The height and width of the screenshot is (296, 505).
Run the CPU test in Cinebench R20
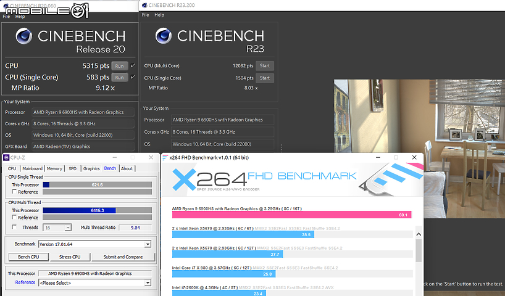(120, 66)
